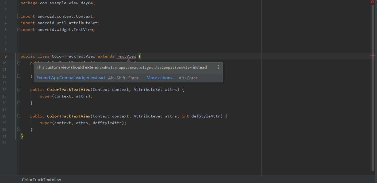The height and width of the screenshot is (183, 377).
Task: Click line number 9 in gutter
Action: coord(6,56)
